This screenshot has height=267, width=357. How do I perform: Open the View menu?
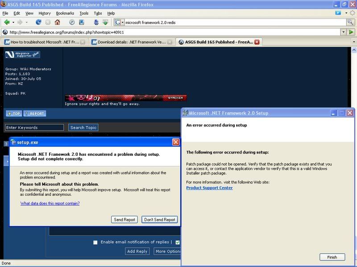tap(29, 13)
